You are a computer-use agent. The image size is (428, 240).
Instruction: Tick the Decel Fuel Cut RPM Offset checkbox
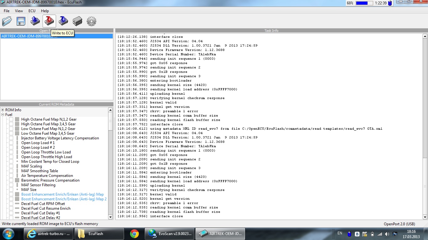point(11,204)
